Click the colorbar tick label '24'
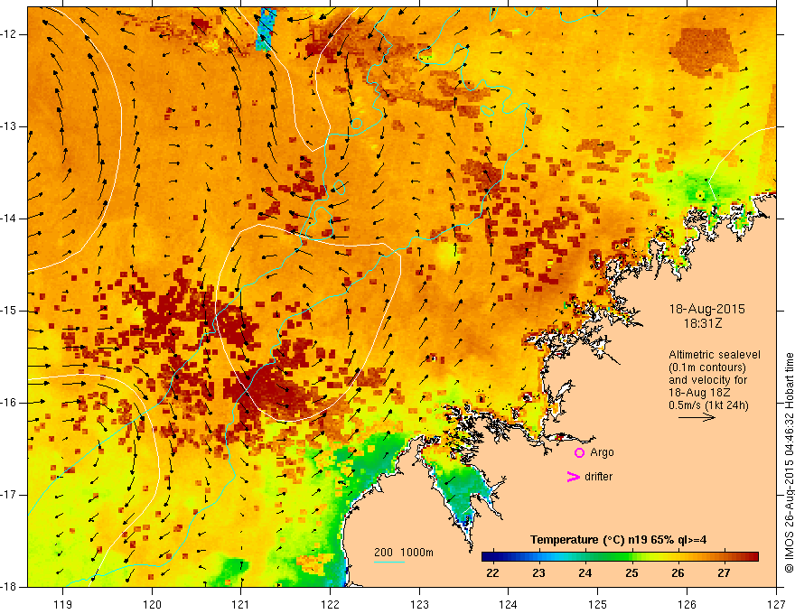795x614 pixels. 585,573
